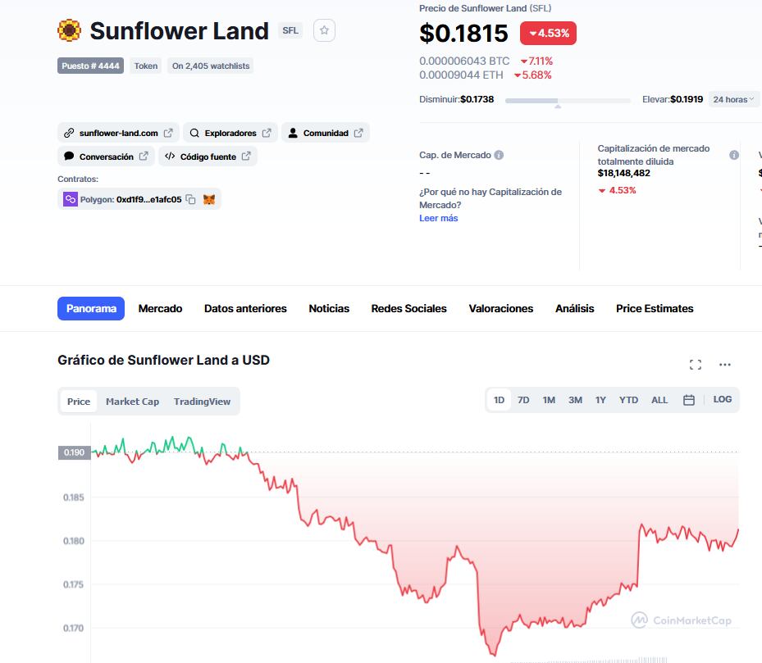This screenshot has height=663, width=762.
Task: Switch to the Noticias tab
Action: tap(328, 309)
